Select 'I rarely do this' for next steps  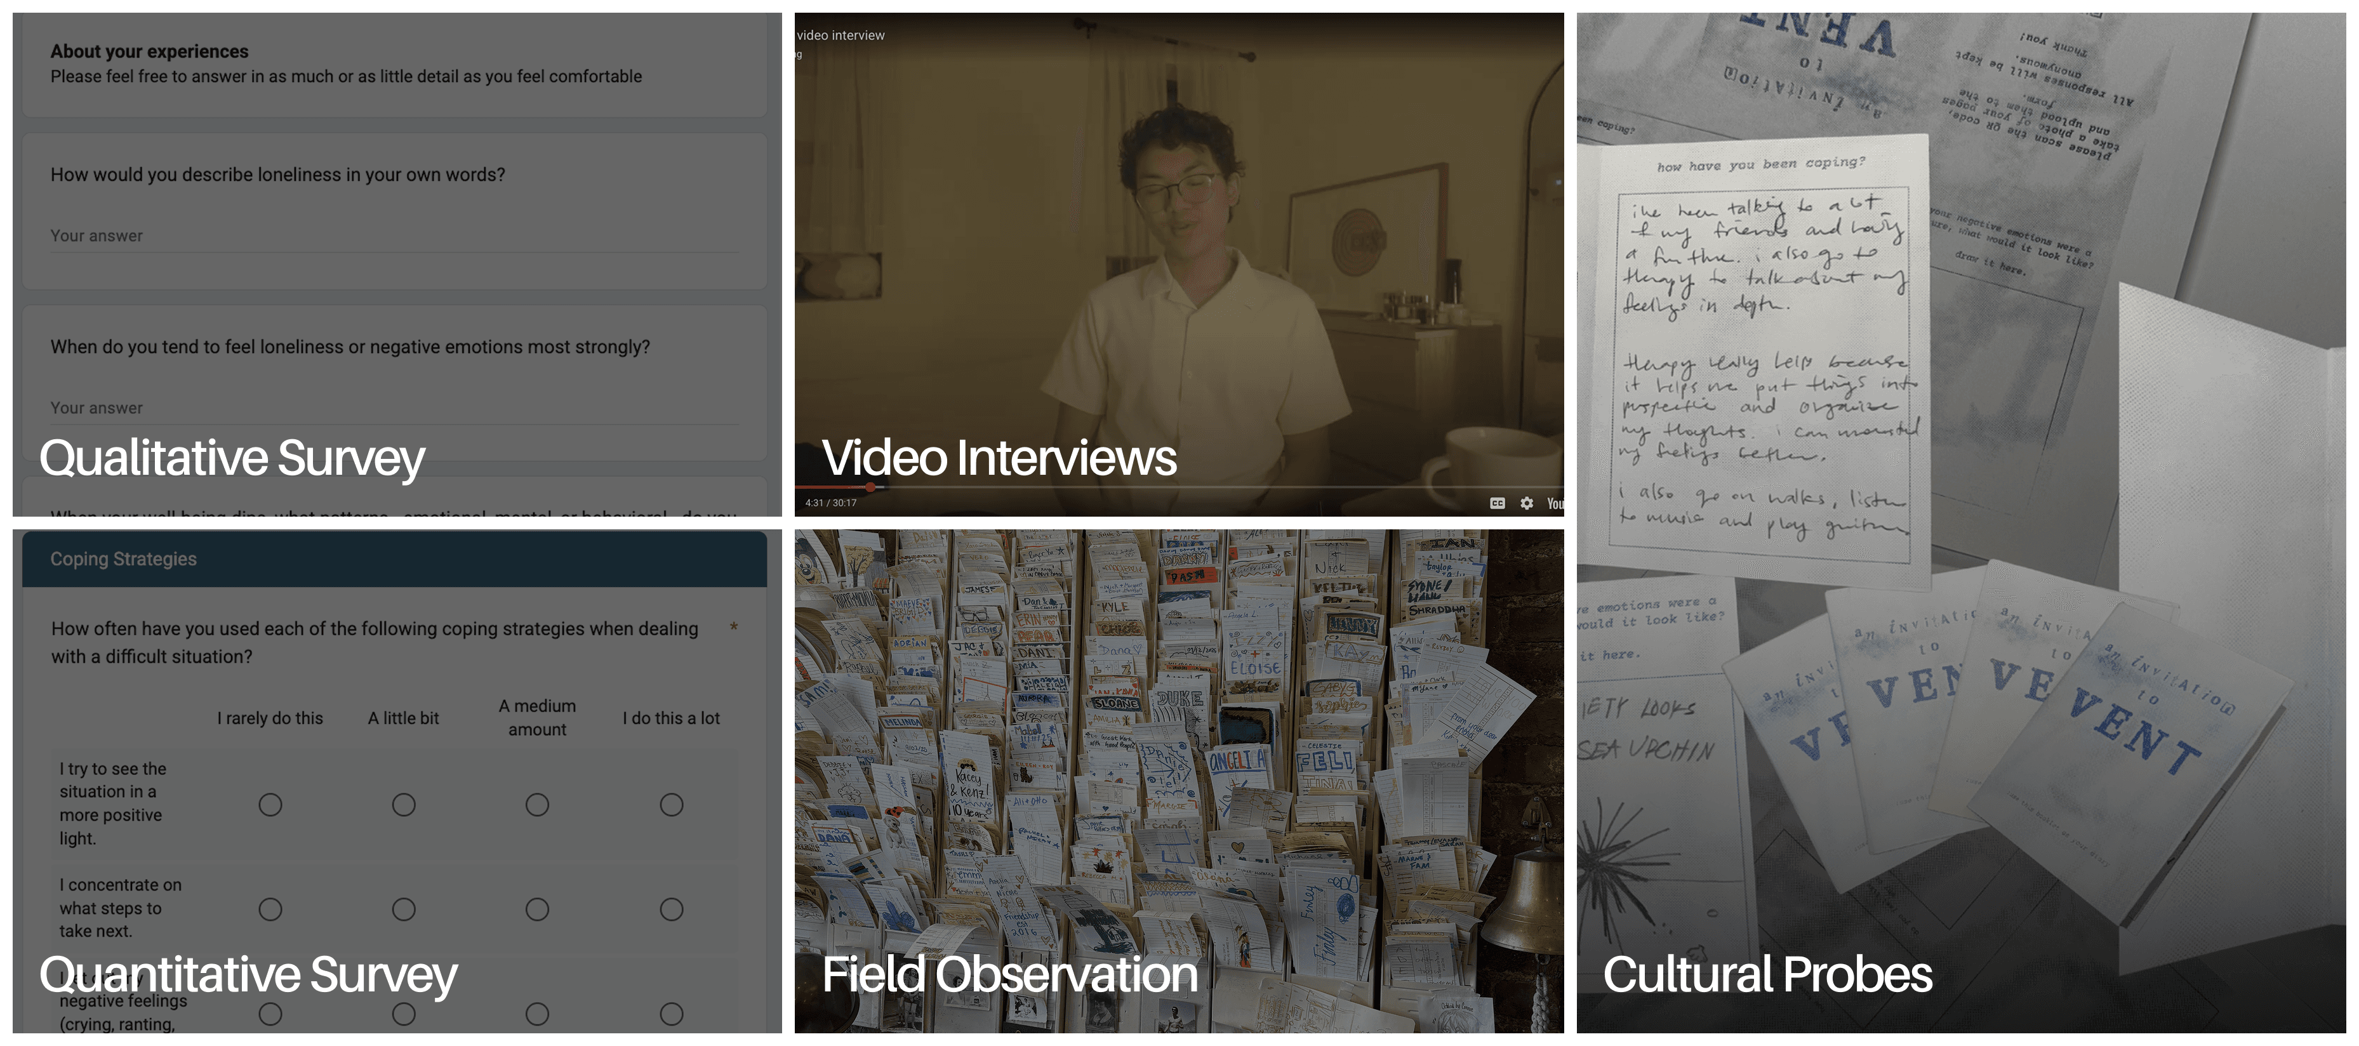pos(270,909)
